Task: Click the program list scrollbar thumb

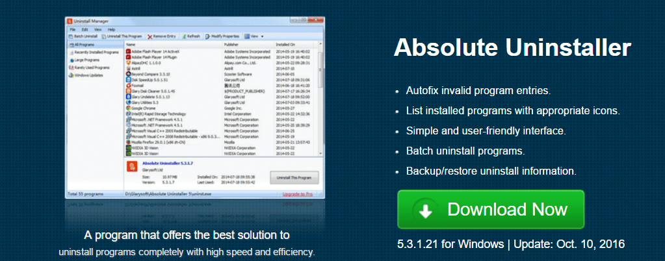Action: point(320,69)
